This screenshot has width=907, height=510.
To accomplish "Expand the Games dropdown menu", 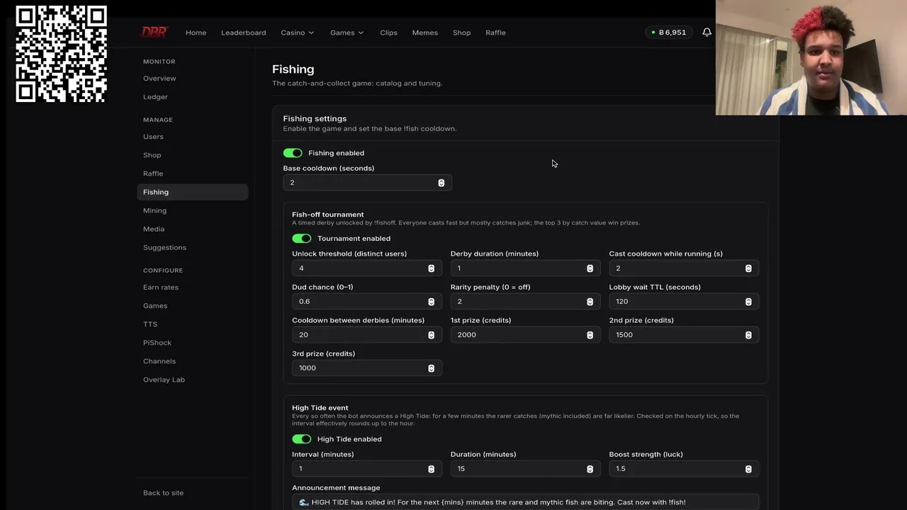I will point(347,33).
